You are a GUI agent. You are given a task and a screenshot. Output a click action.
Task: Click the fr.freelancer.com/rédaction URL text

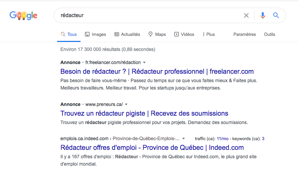click(x=113, y=62)
